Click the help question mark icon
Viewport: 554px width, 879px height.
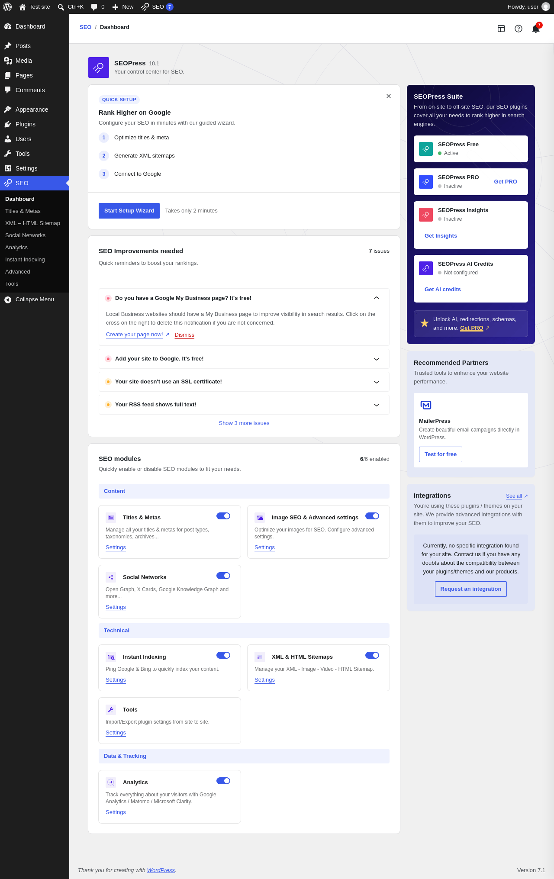[519, 29]
